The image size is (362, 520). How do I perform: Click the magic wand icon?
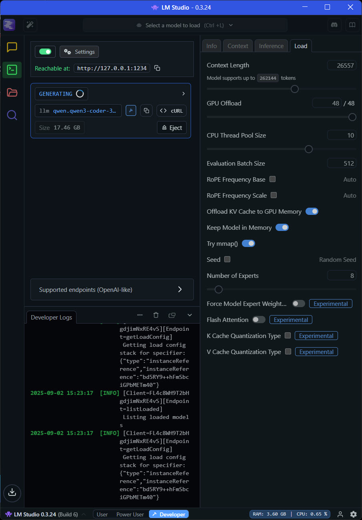click(x=30, y=25)
